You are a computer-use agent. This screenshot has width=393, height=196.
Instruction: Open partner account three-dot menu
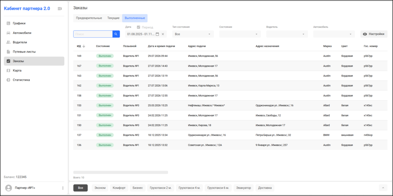(63, 188)
